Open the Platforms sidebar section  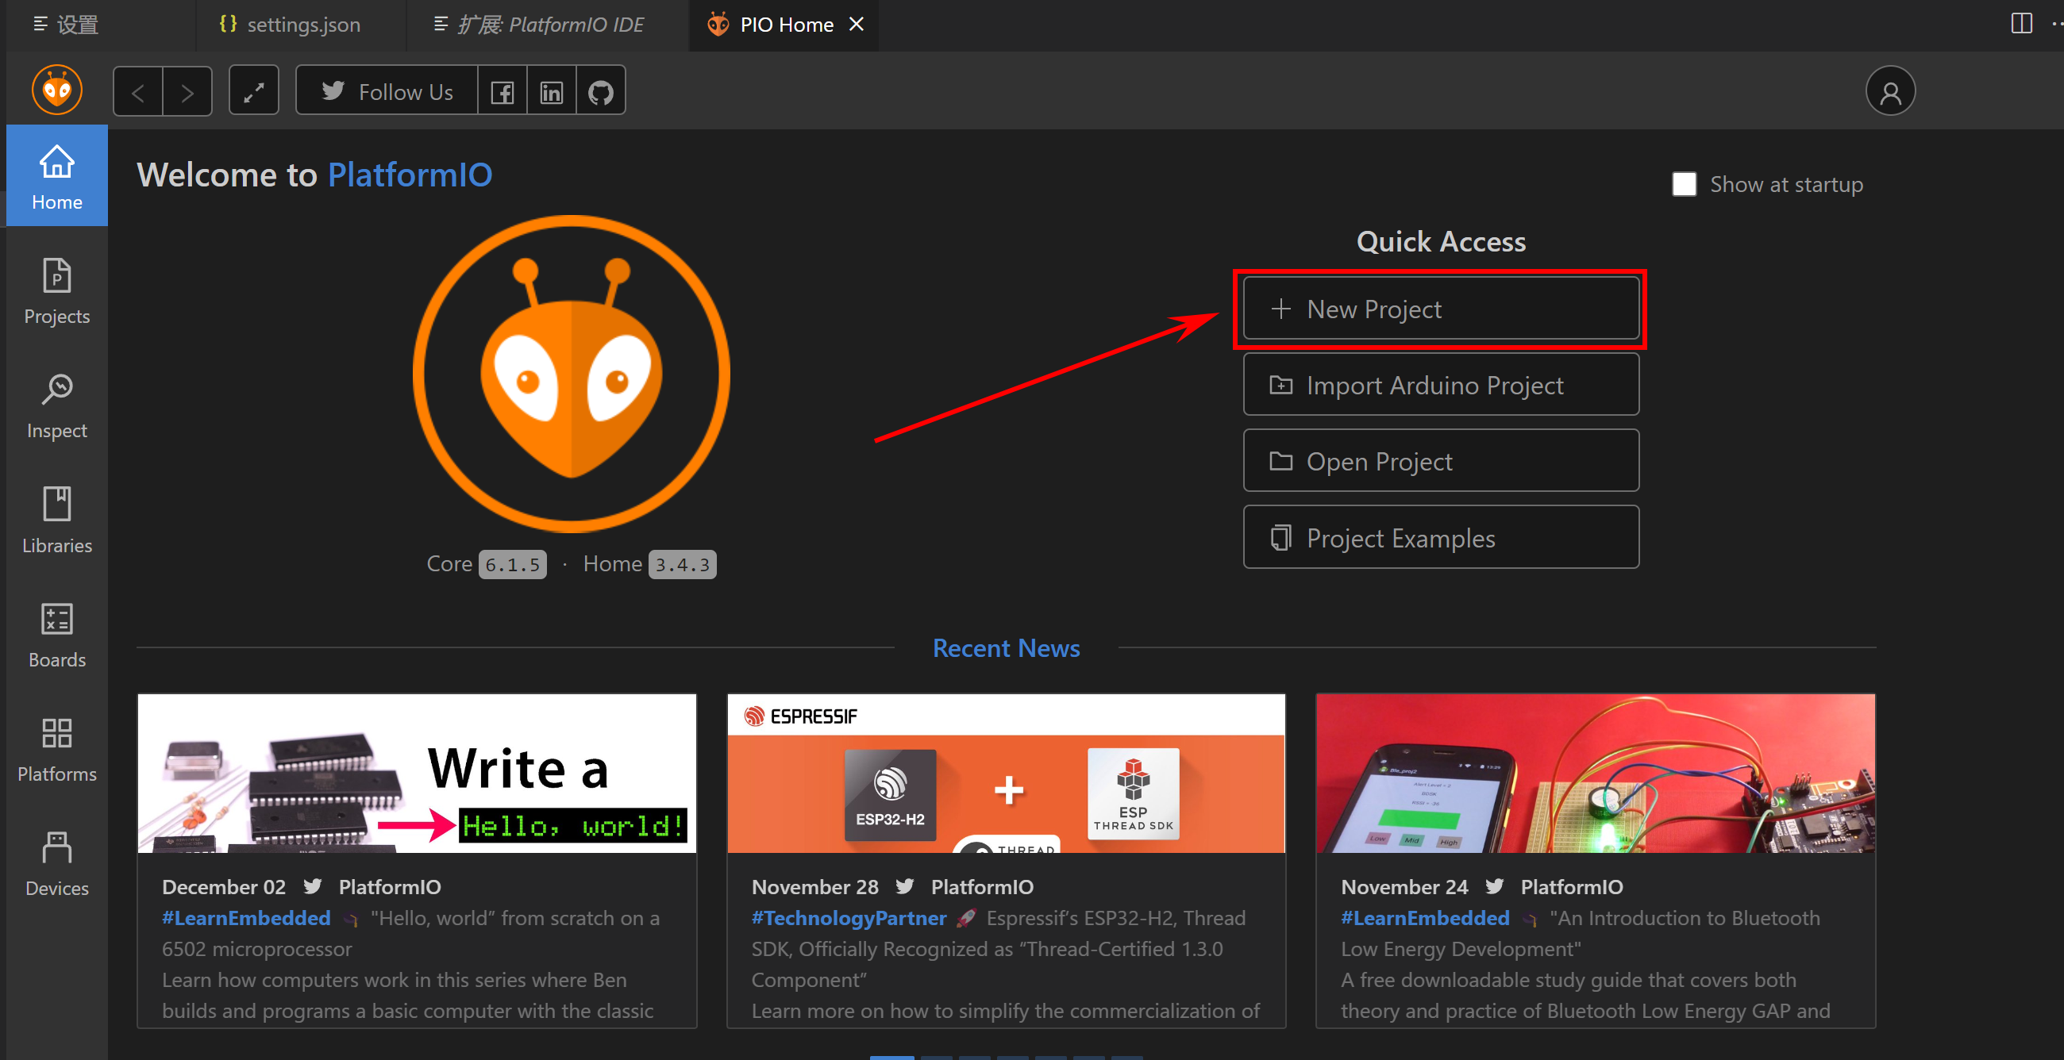pos(57,749)
